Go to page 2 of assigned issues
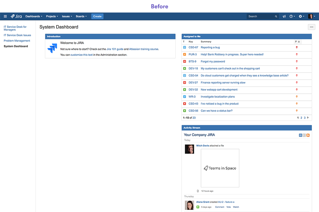Image resolution: width=319 pixels, height=212 pixels. tap(301, 118)
